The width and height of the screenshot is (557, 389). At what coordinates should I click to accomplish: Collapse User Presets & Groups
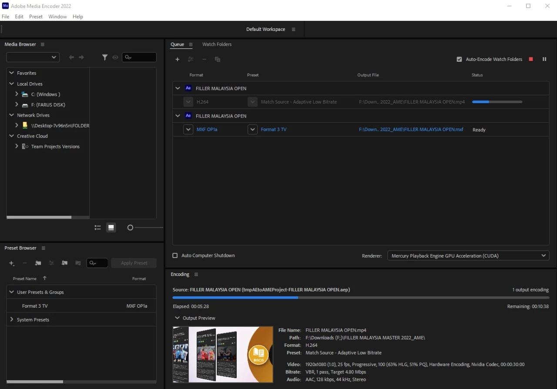tap(12, 292)
